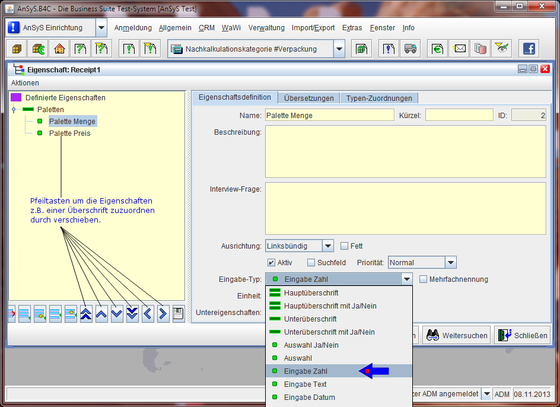Click the envelope mail toolbar icon
The width and height of the screenshot is (560, 407).
460,49
